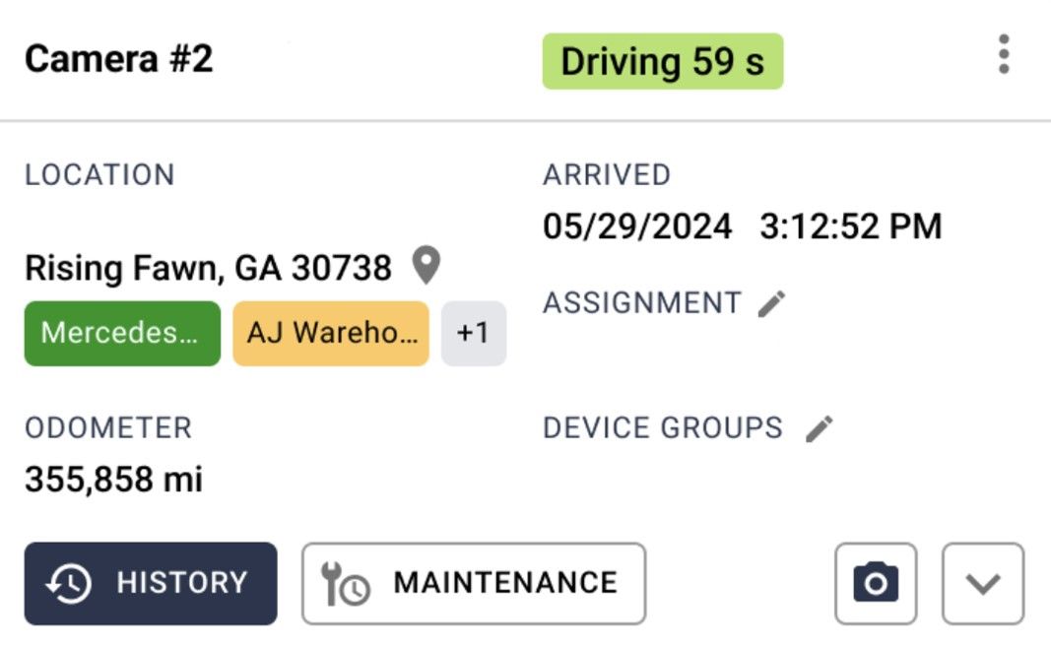Click the arrival date 05/29/2024
Screen dimensions: 1051x648
coord(637,227)
